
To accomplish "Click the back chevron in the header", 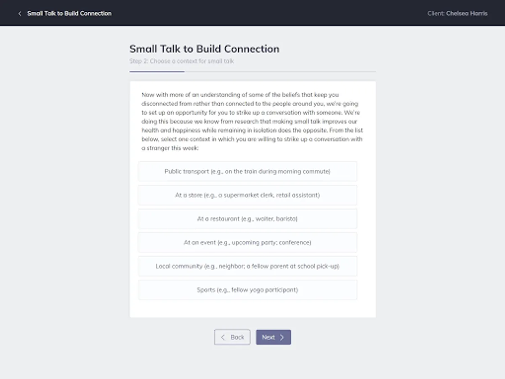I will tap(19, 13).
